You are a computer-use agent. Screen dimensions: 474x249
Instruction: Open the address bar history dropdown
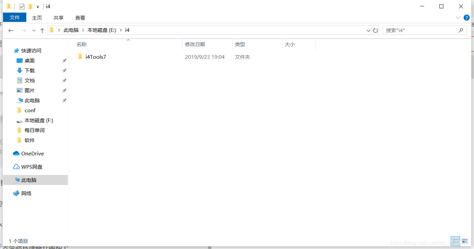click(x=368, y=30)
